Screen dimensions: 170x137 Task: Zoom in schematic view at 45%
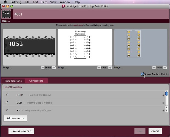110,68
